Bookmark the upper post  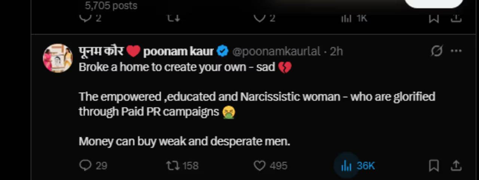pos(433,18)
